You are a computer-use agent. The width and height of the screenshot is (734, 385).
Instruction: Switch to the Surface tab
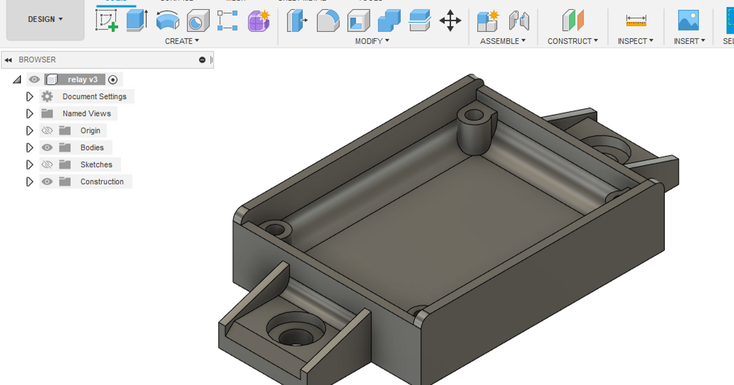point(177,1)
